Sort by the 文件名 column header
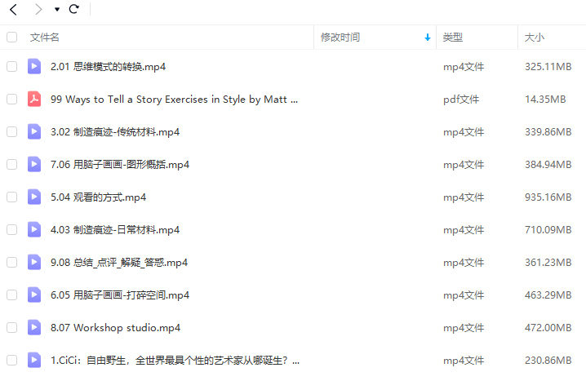The height and width of the screenshot is (381, 586). click(x=45, y=38)
